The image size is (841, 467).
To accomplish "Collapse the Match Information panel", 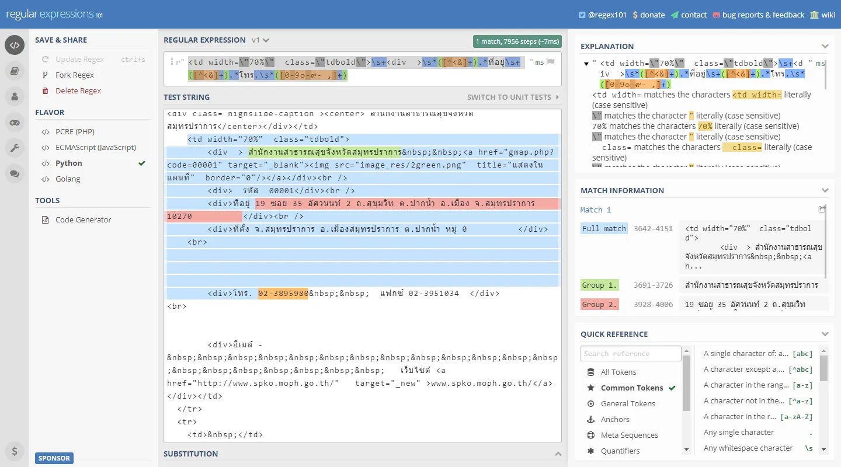I will tap(825, 190).
